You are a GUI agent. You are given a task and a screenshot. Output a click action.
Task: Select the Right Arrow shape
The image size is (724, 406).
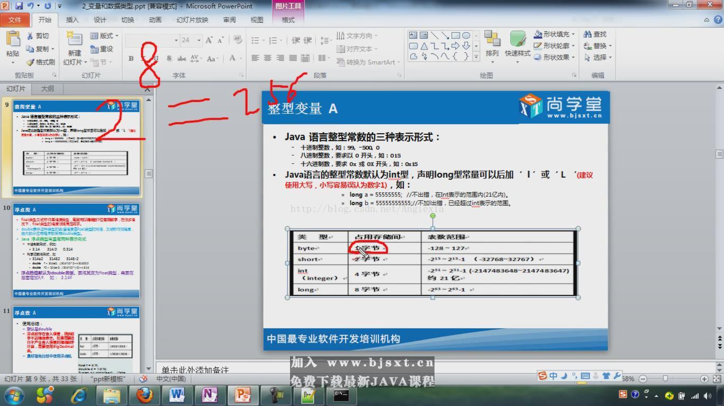click(456, 46)
